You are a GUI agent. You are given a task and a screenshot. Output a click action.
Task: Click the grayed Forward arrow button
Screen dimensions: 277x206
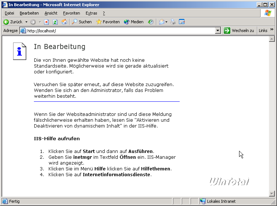pyautogui.click(x=33, y=22)
